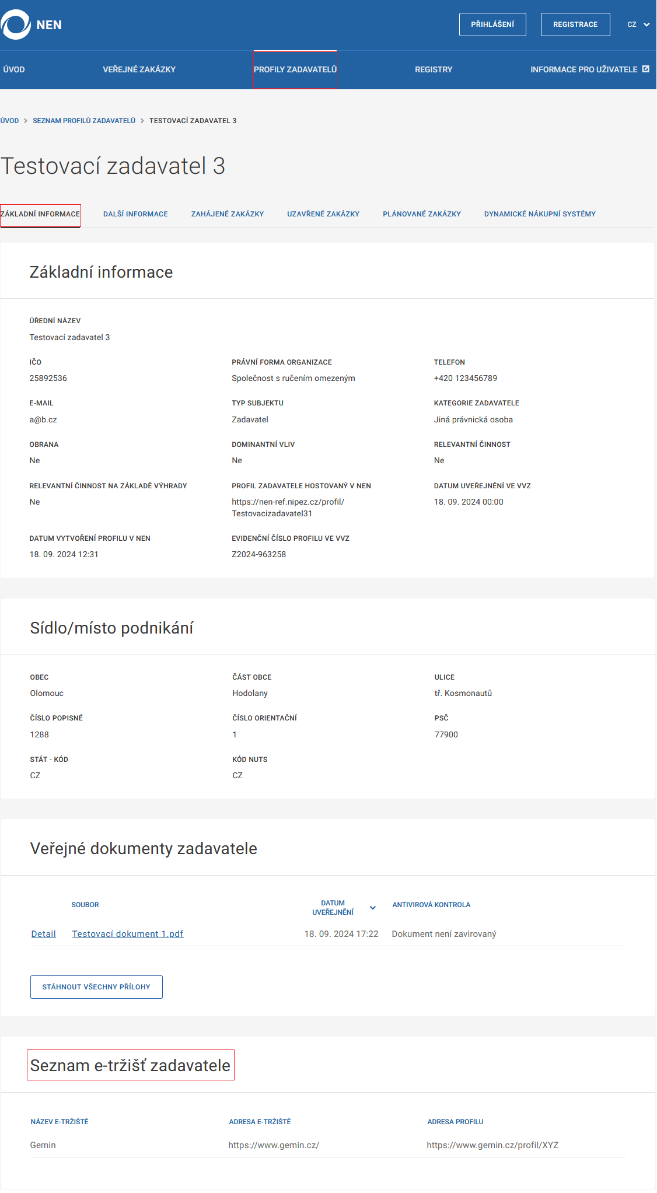
Task: Sort by Datum uveřejnění chevron arrow
Action: [x=373, y=908]
